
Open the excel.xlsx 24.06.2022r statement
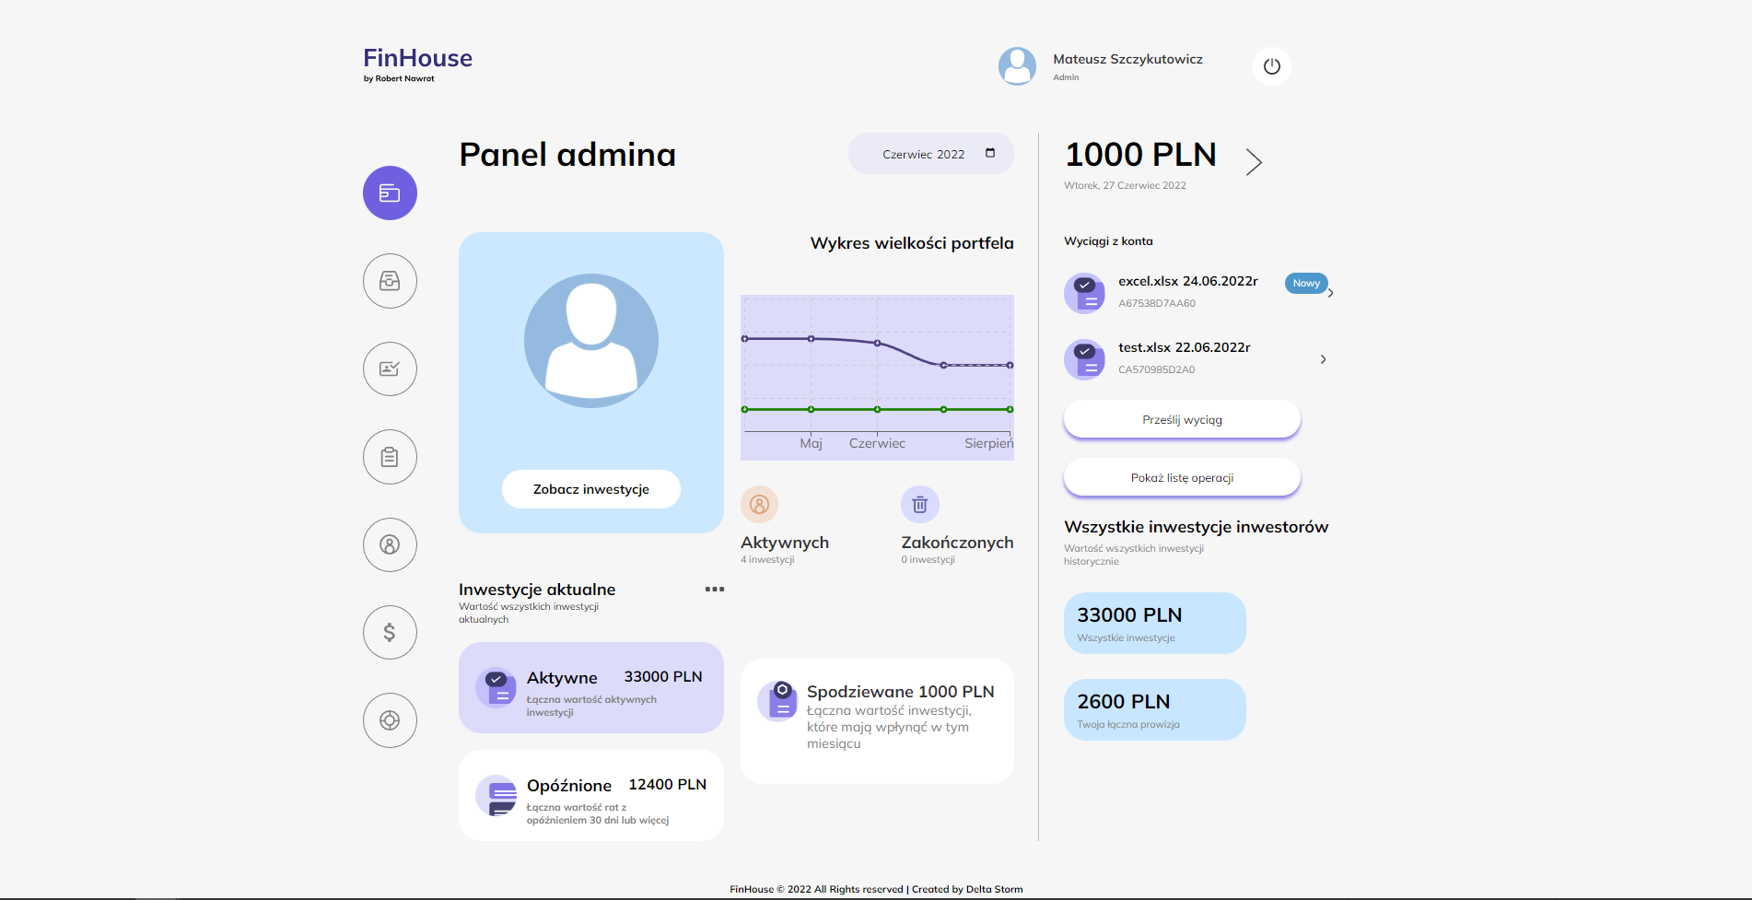pyautogui.click(x=1187, y=282)
